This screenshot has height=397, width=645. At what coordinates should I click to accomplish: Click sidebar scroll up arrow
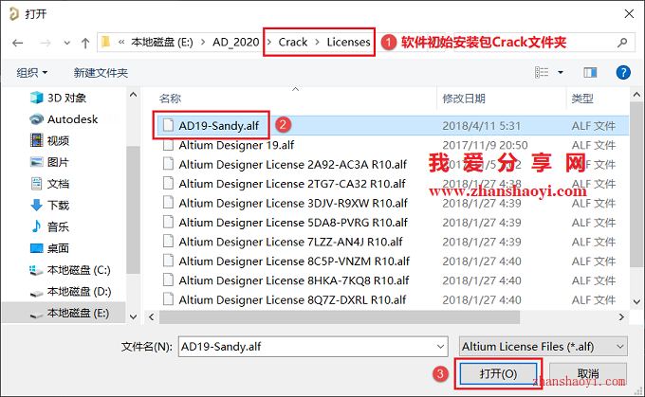[x=133, y=95]
